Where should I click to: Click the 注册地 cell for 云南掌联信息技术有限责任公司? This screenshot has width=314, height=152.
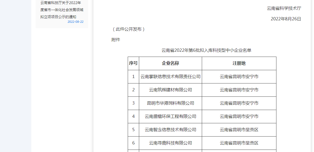(239, 76)
